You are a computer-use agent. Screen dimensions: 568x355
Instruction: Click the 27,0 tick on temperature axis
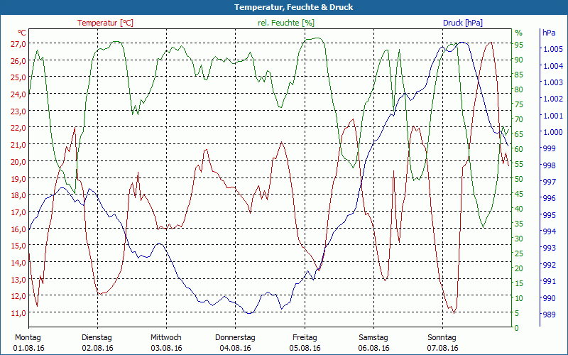click(18, 43)
